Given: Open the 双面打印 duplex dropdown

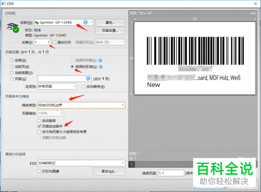Looking at the screenshot, I should [110, 42].
